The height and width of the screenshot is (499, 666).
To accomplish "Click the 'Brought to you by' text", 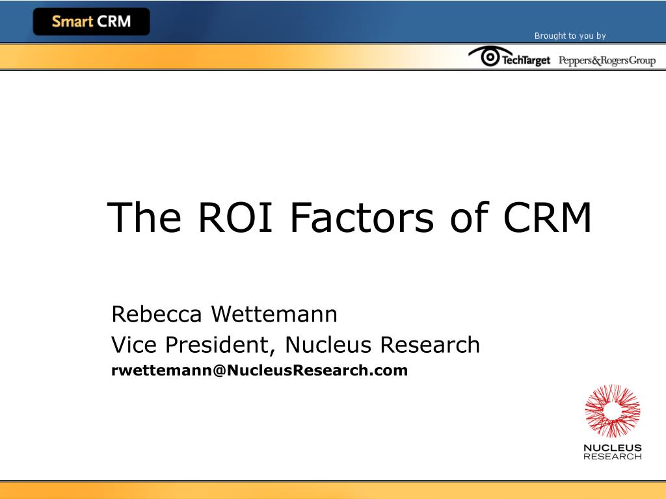I will [x=570, y=36].
